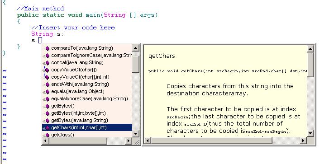The image size is (329, 164).
Task: Click the //Main method comment line
Action: [40, 9]
